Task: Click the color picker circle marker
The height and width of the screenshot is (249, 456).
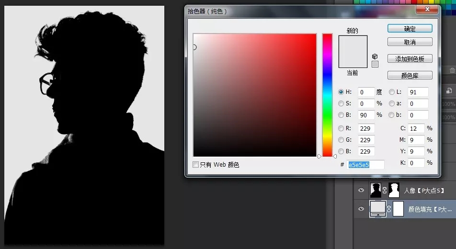Action: coord(194,47)
